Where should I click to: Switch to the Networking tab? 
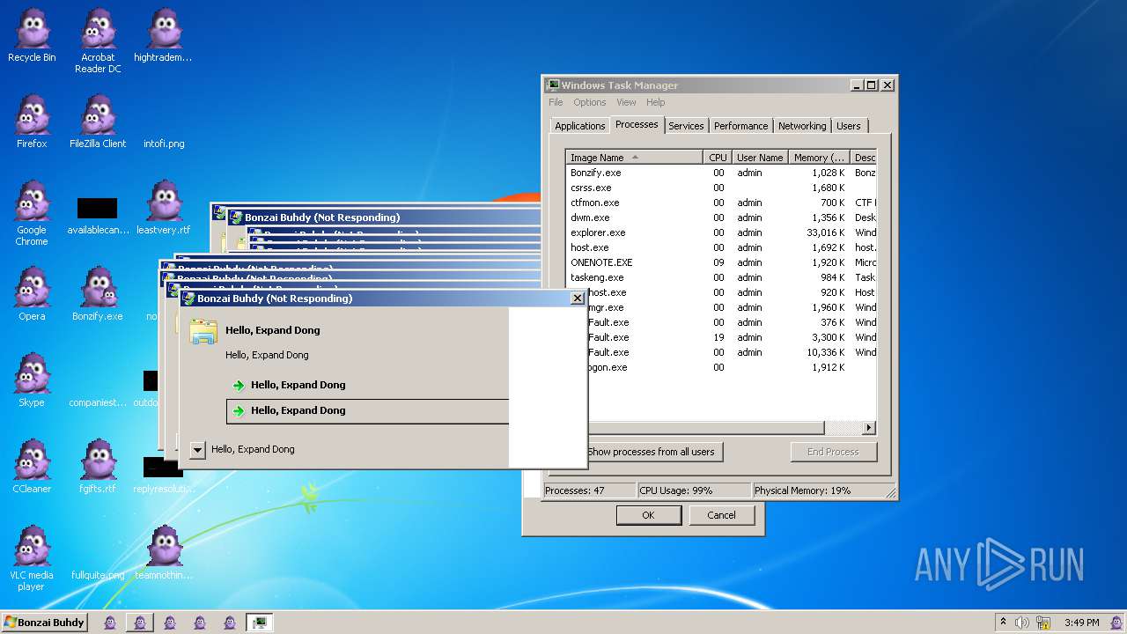click(802, 126)
